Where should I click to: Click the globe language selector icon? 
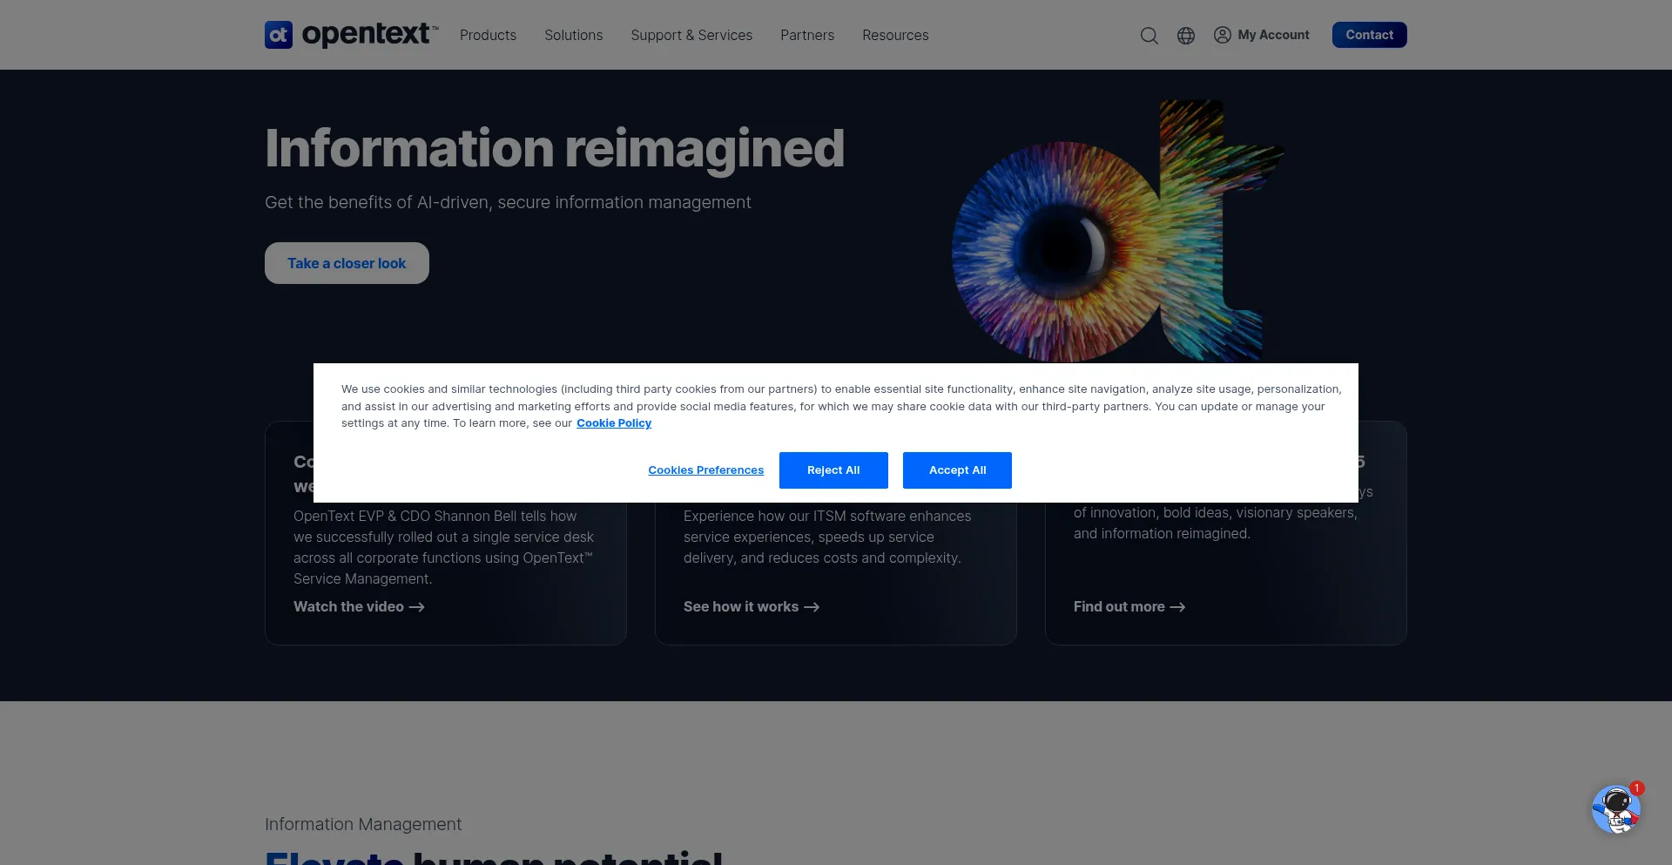pos(1185,36)
